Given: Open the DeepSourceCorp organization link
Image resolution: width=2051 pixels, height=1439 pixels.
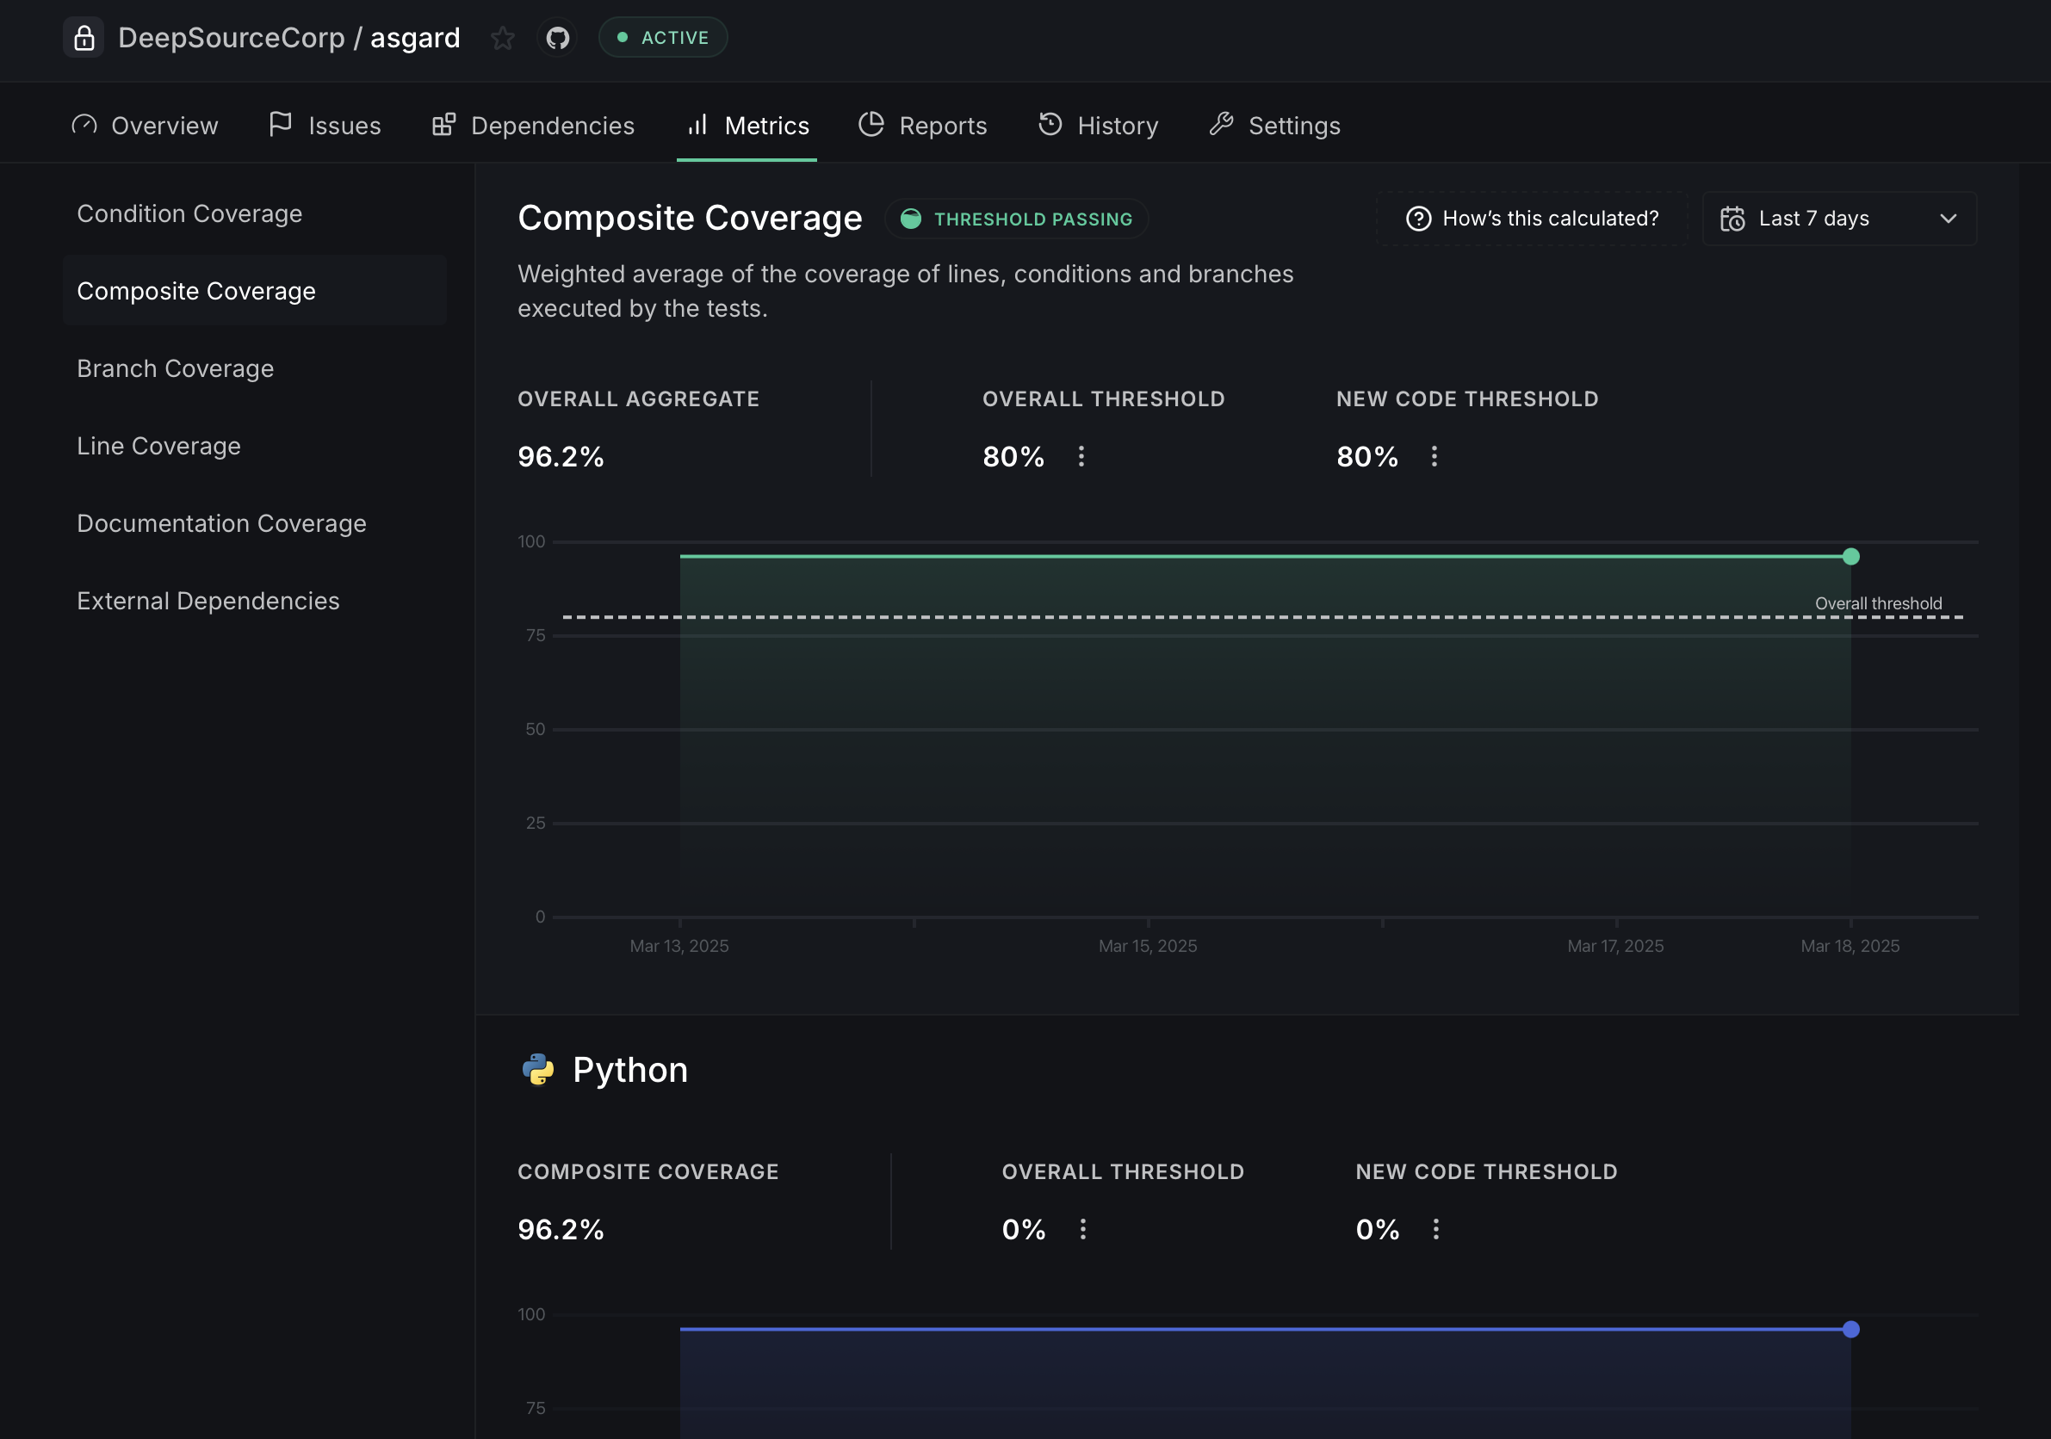Looking at the screenshot, I should pos(232,38).
